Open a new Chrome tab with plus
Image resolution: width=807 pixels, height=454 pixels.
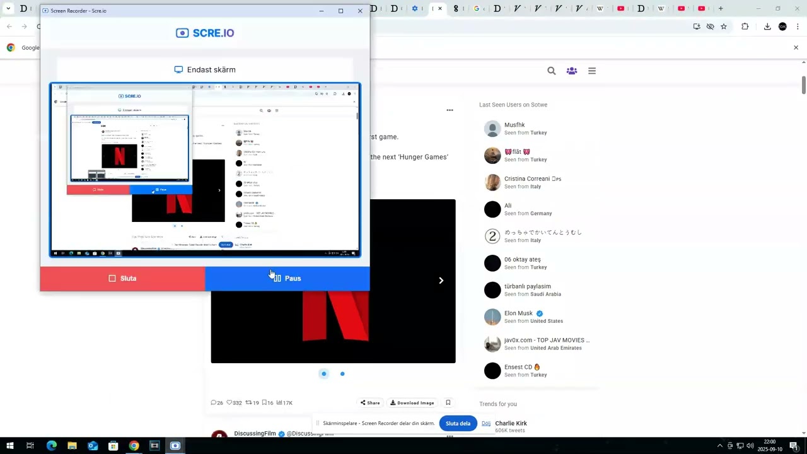tap(721, 8)
